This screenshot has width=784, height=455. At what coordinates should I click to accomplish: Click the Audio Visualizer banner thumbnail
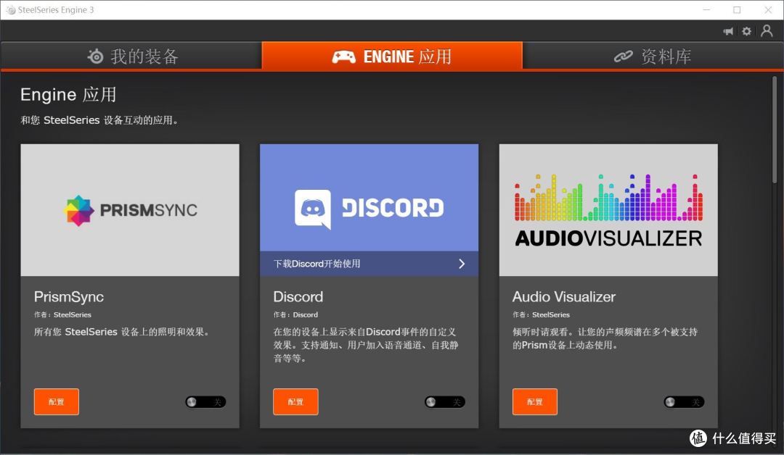(x=608, y=210)
